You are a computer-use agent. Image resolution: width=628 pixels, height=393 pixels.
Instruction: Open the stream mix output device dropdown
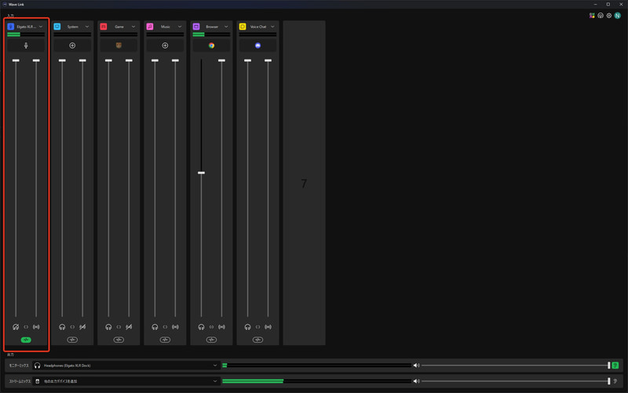tap(126, 381)
